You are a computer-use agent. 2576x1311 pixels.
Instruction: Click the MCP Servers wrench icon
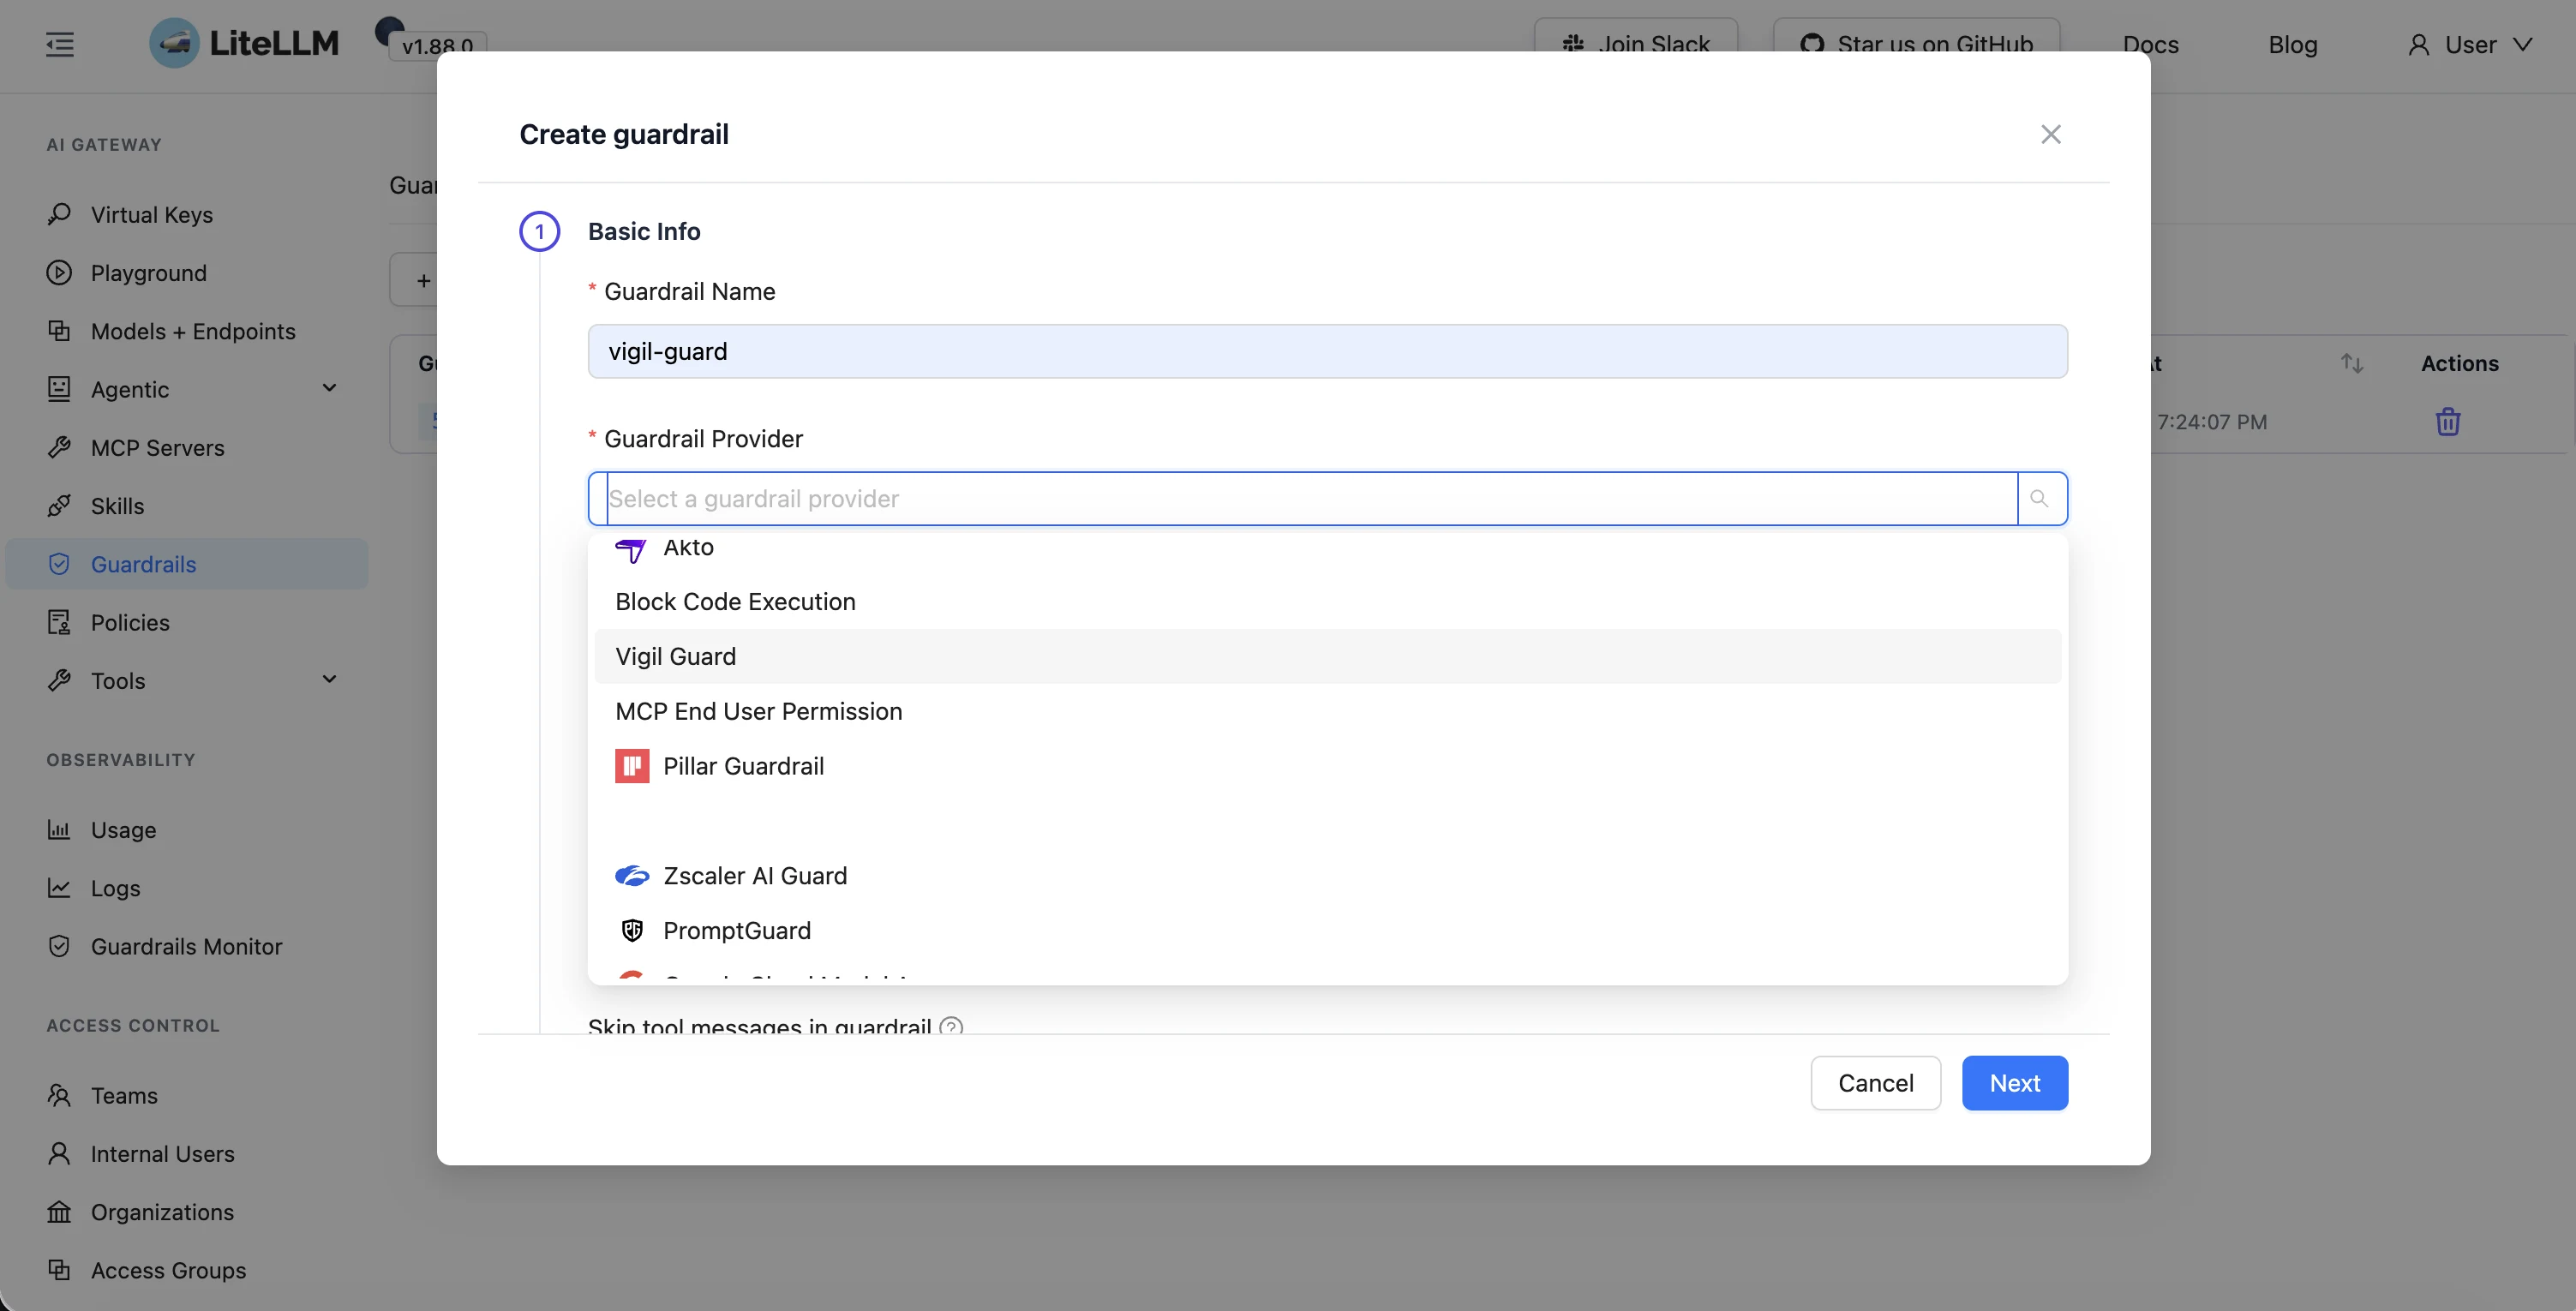pos(59,447)
